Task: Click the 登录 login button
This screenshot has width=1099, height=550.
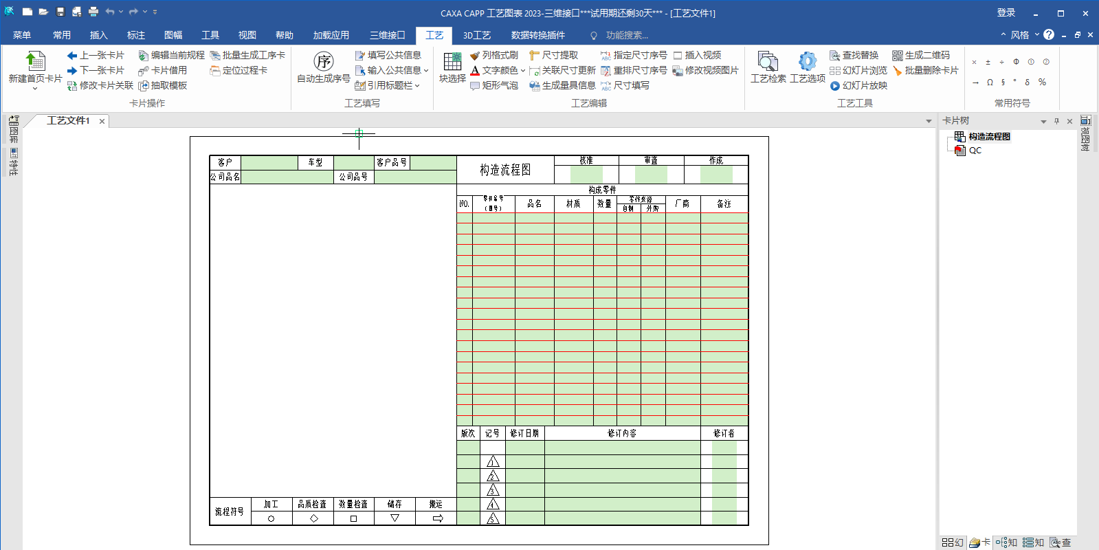Action: point(1006,13)
